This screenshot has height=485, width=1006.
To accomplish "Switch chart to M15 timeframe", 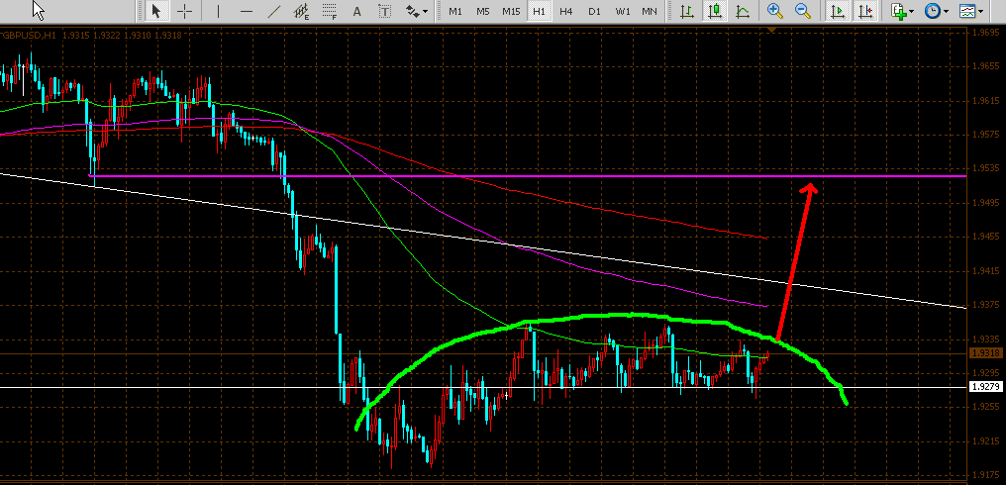I will 511,11.
